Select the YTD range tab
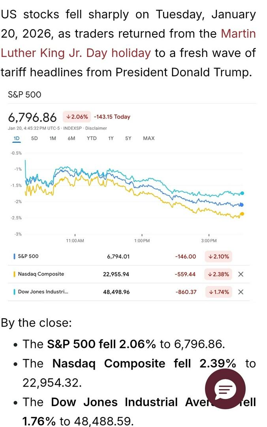Screen dimensions: 267x427 tap(92, 138)
